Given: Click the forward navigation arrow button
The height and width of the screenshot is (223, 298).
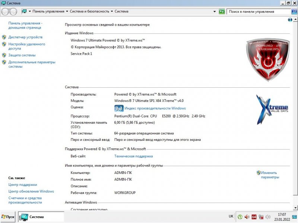Looking at the screenshot, I should [x=13, y=12].
